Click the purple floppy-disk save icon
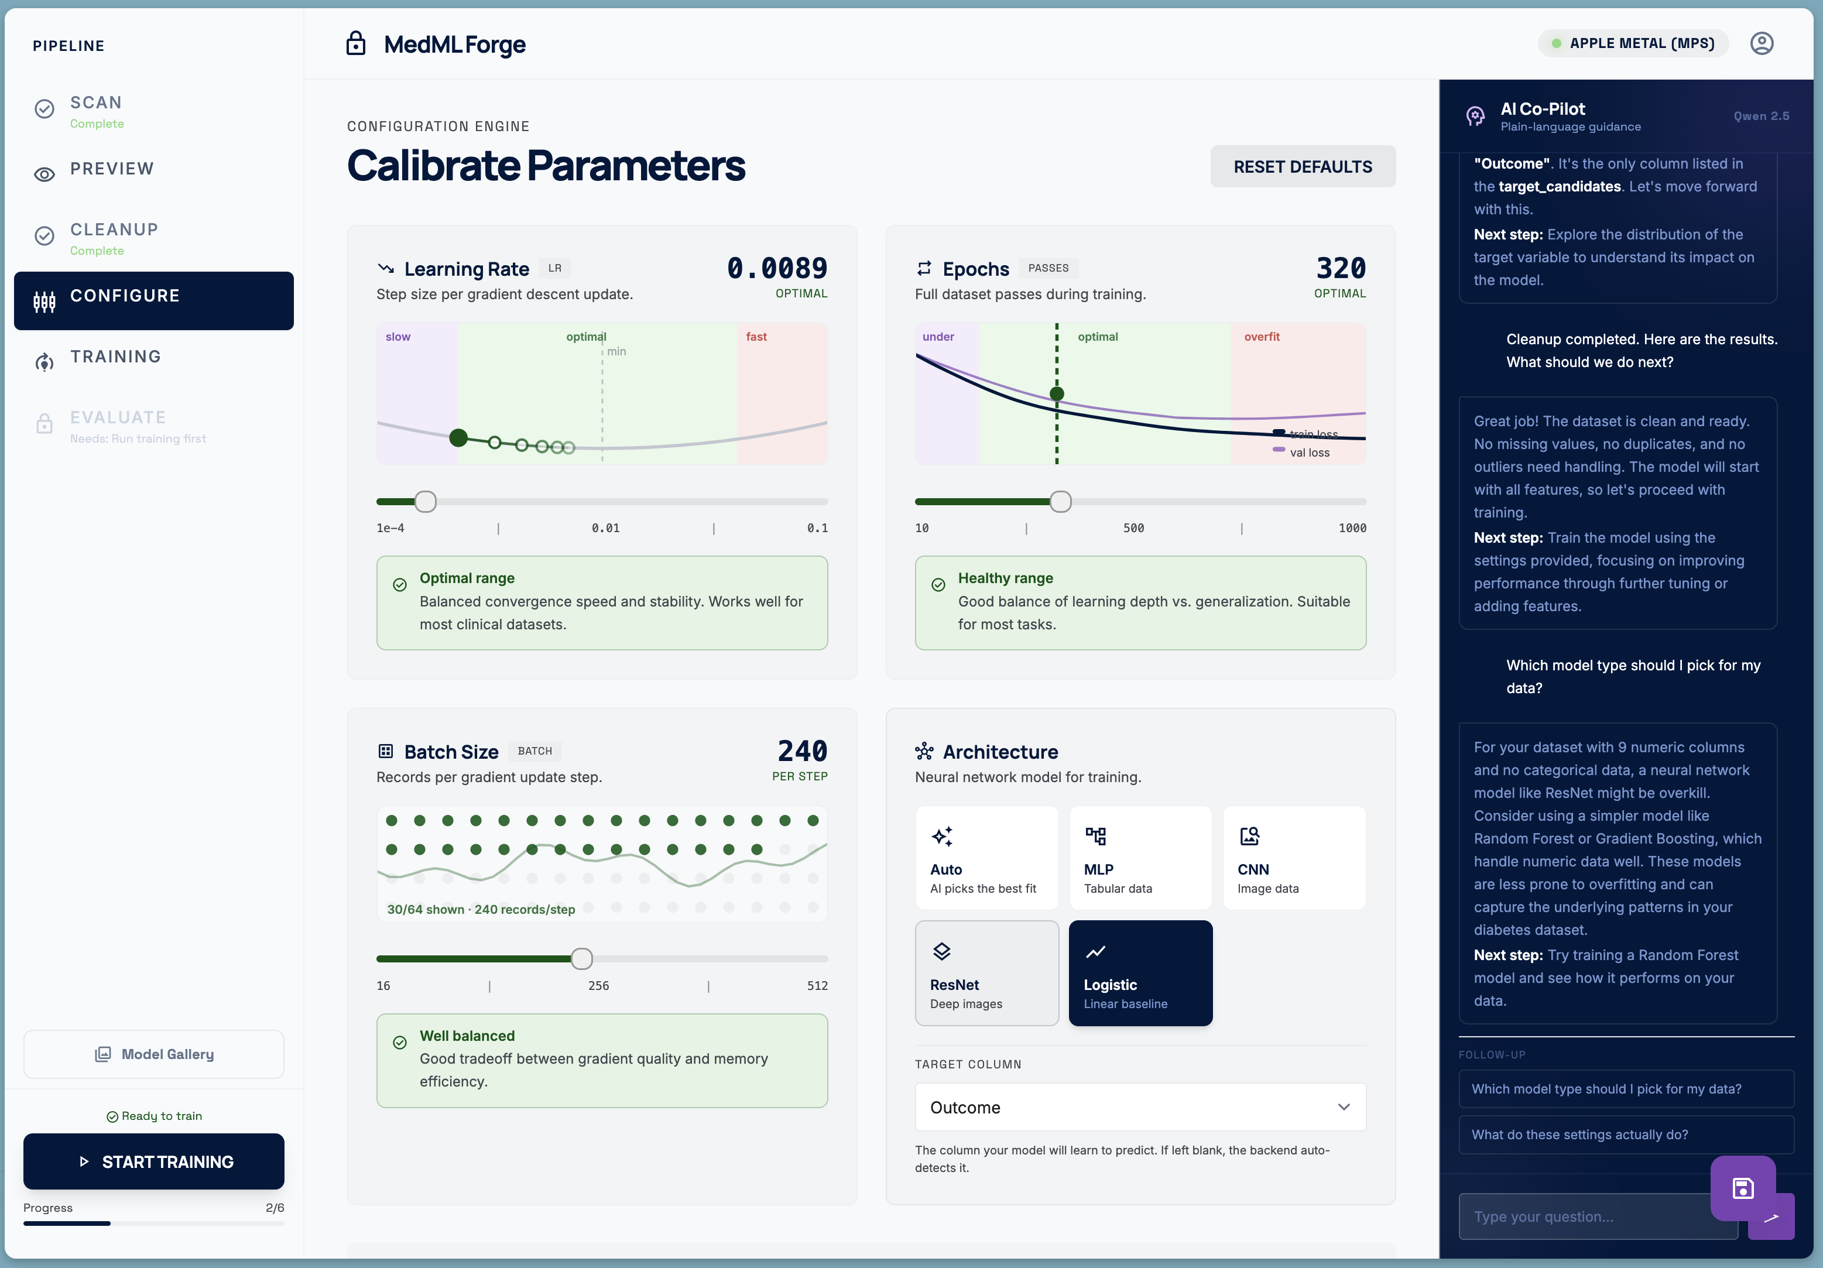Image resolution: width=1823 pixels, height=1268 pixels. (x=1743, y=1188)
